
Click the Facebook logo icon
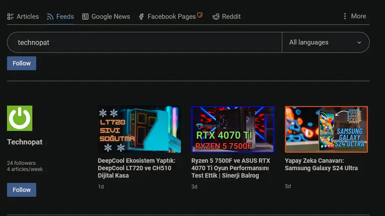[141, 17]
